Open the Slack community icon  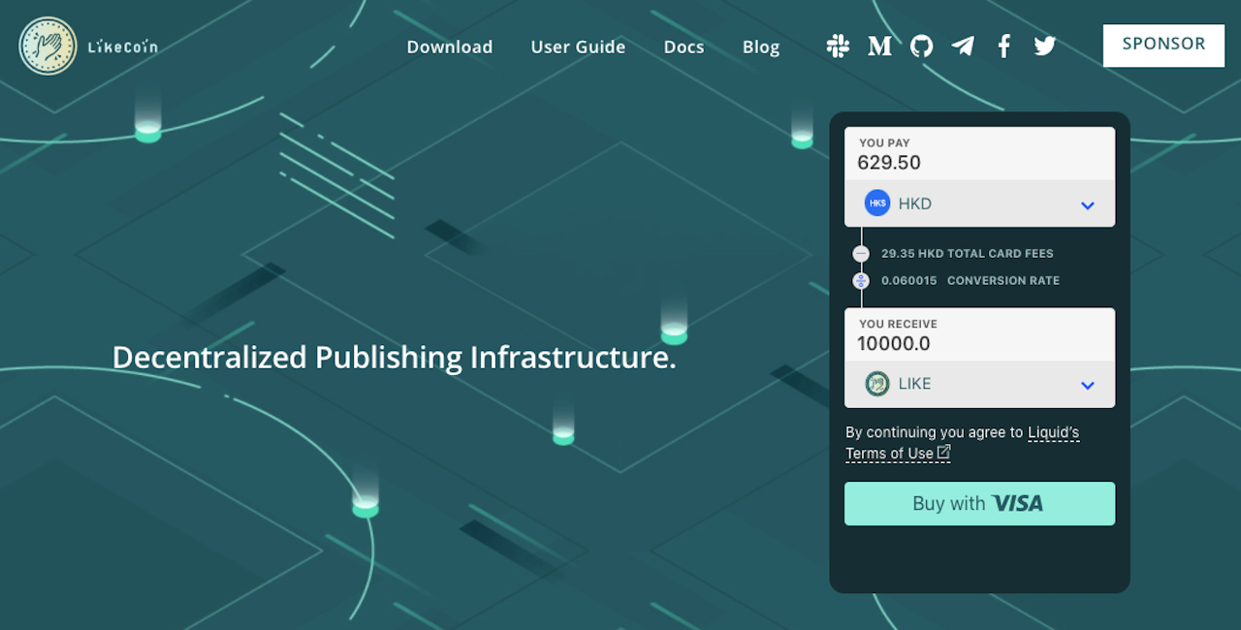(838, 46)
